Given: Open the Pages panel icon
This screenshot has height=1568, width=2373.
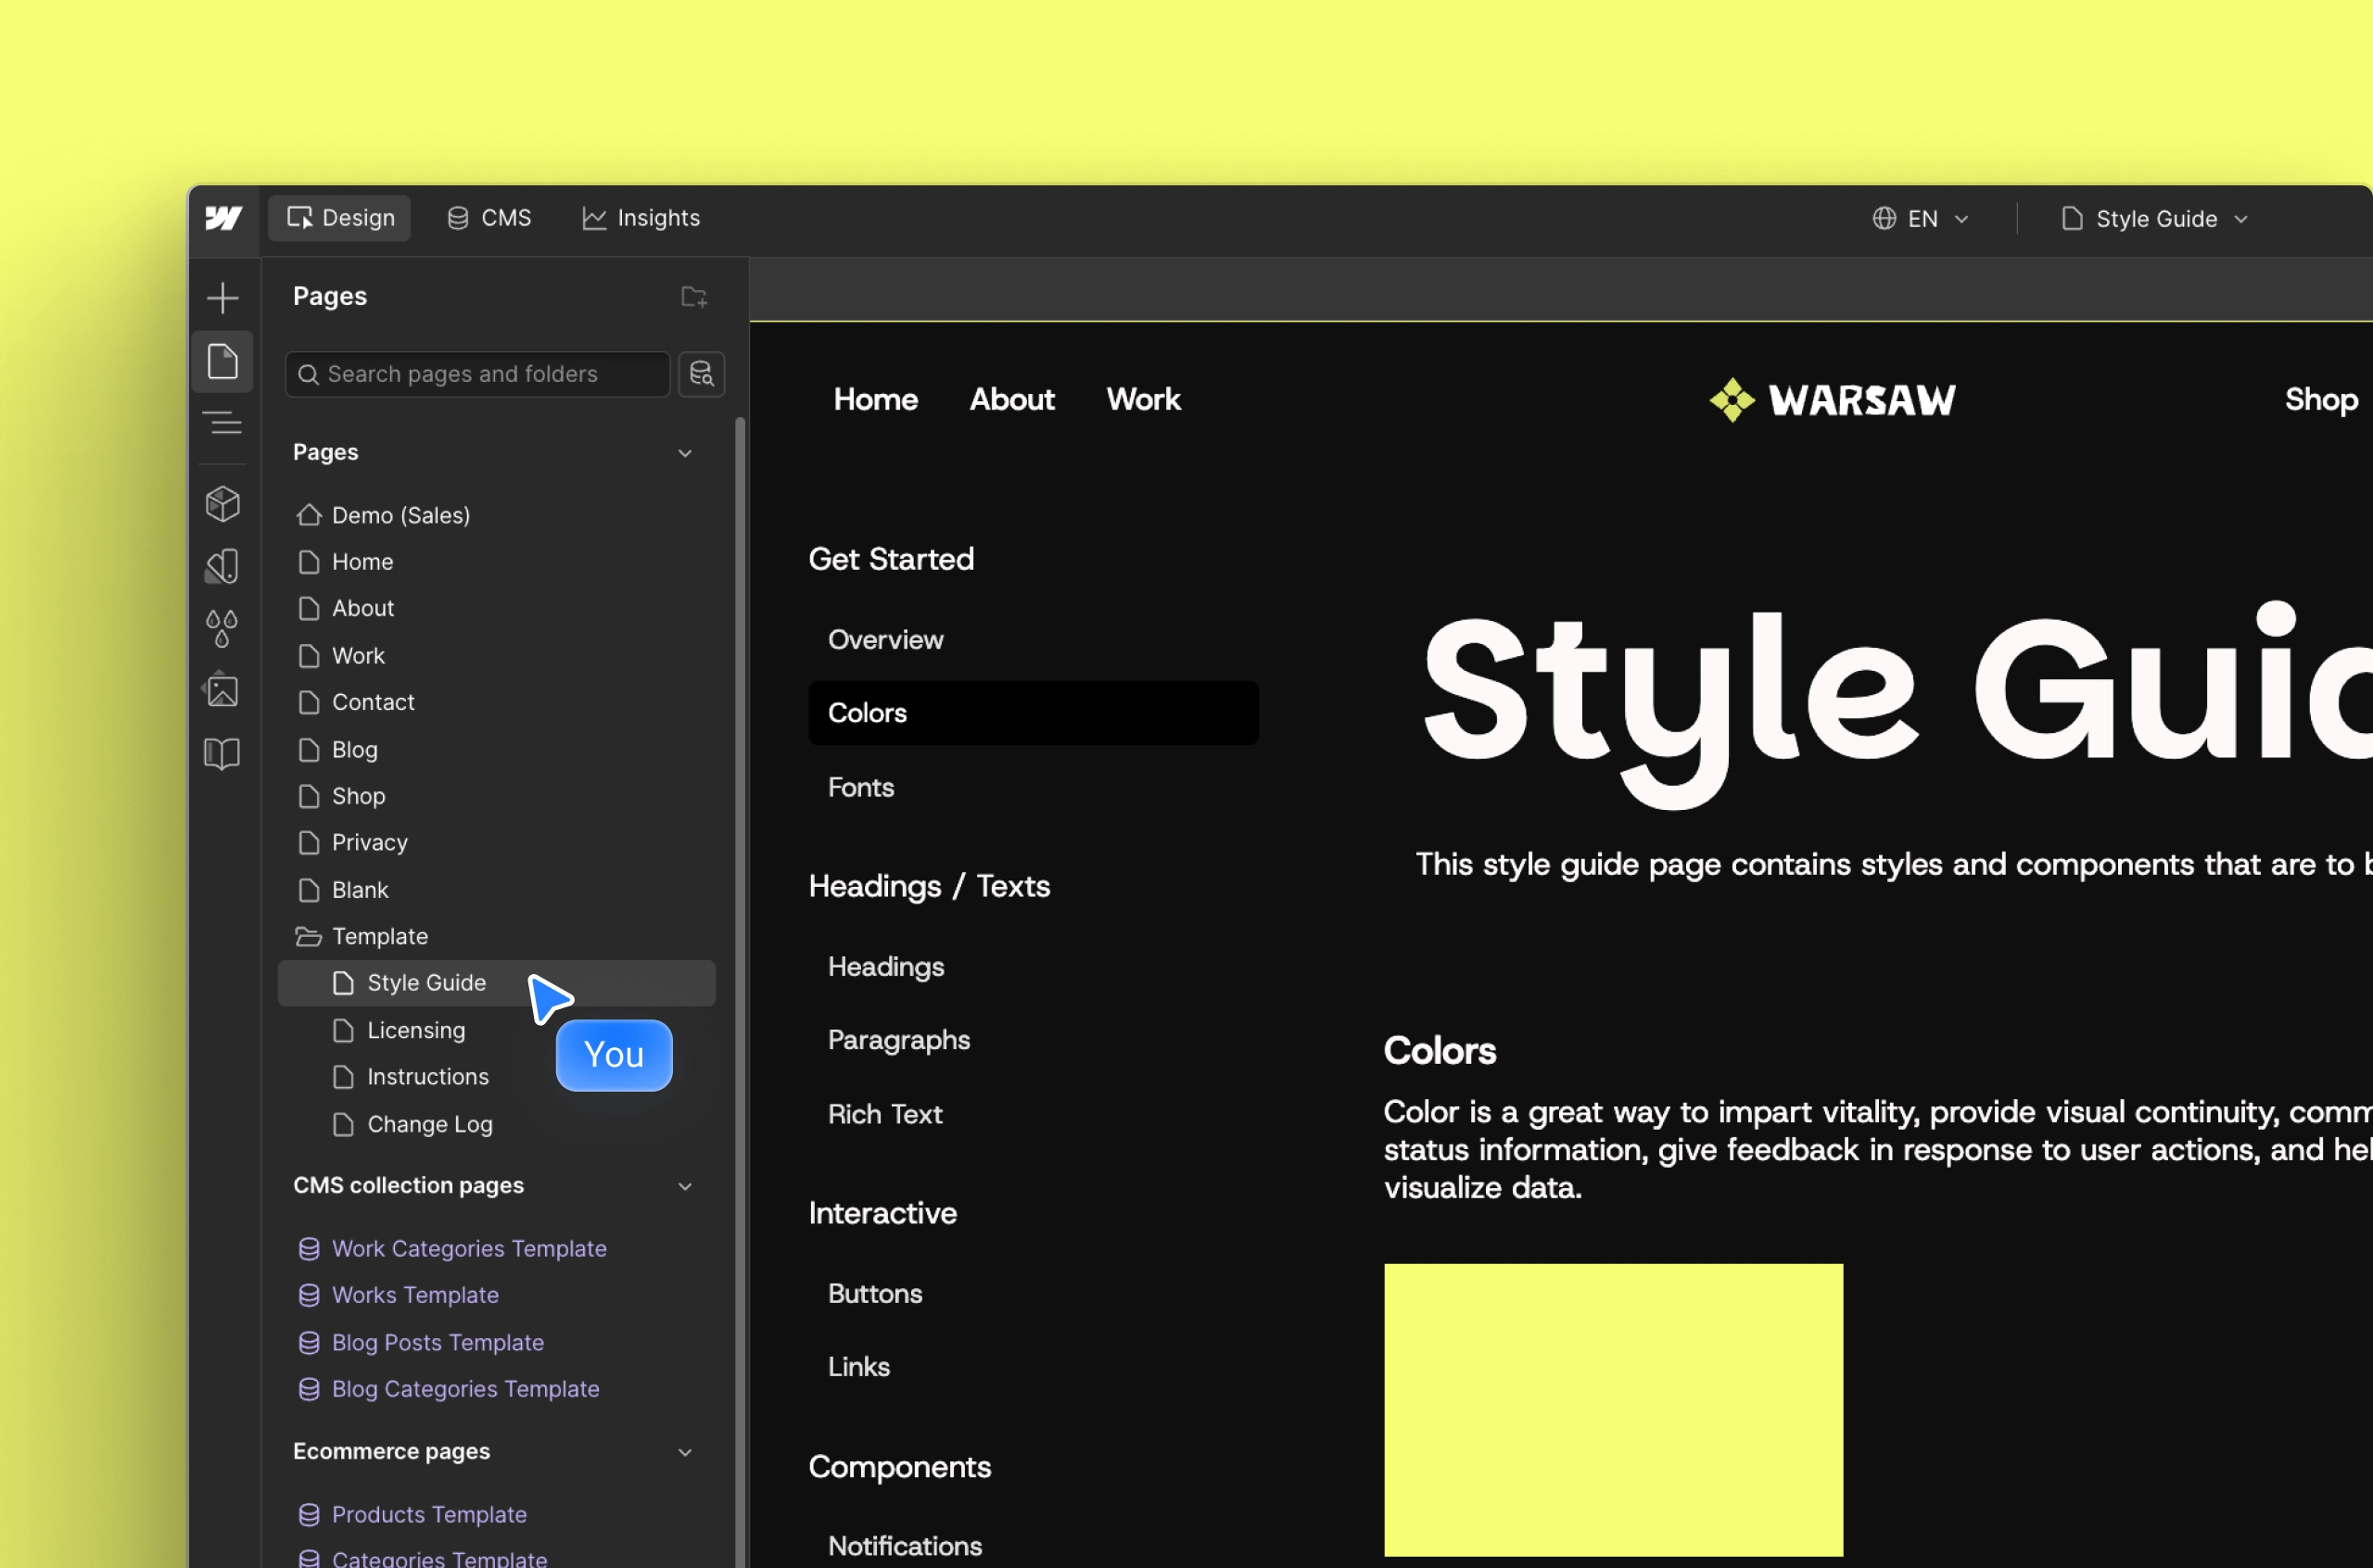Looking at the screenshot, I should pyautogui.click(x=223, y=362).
